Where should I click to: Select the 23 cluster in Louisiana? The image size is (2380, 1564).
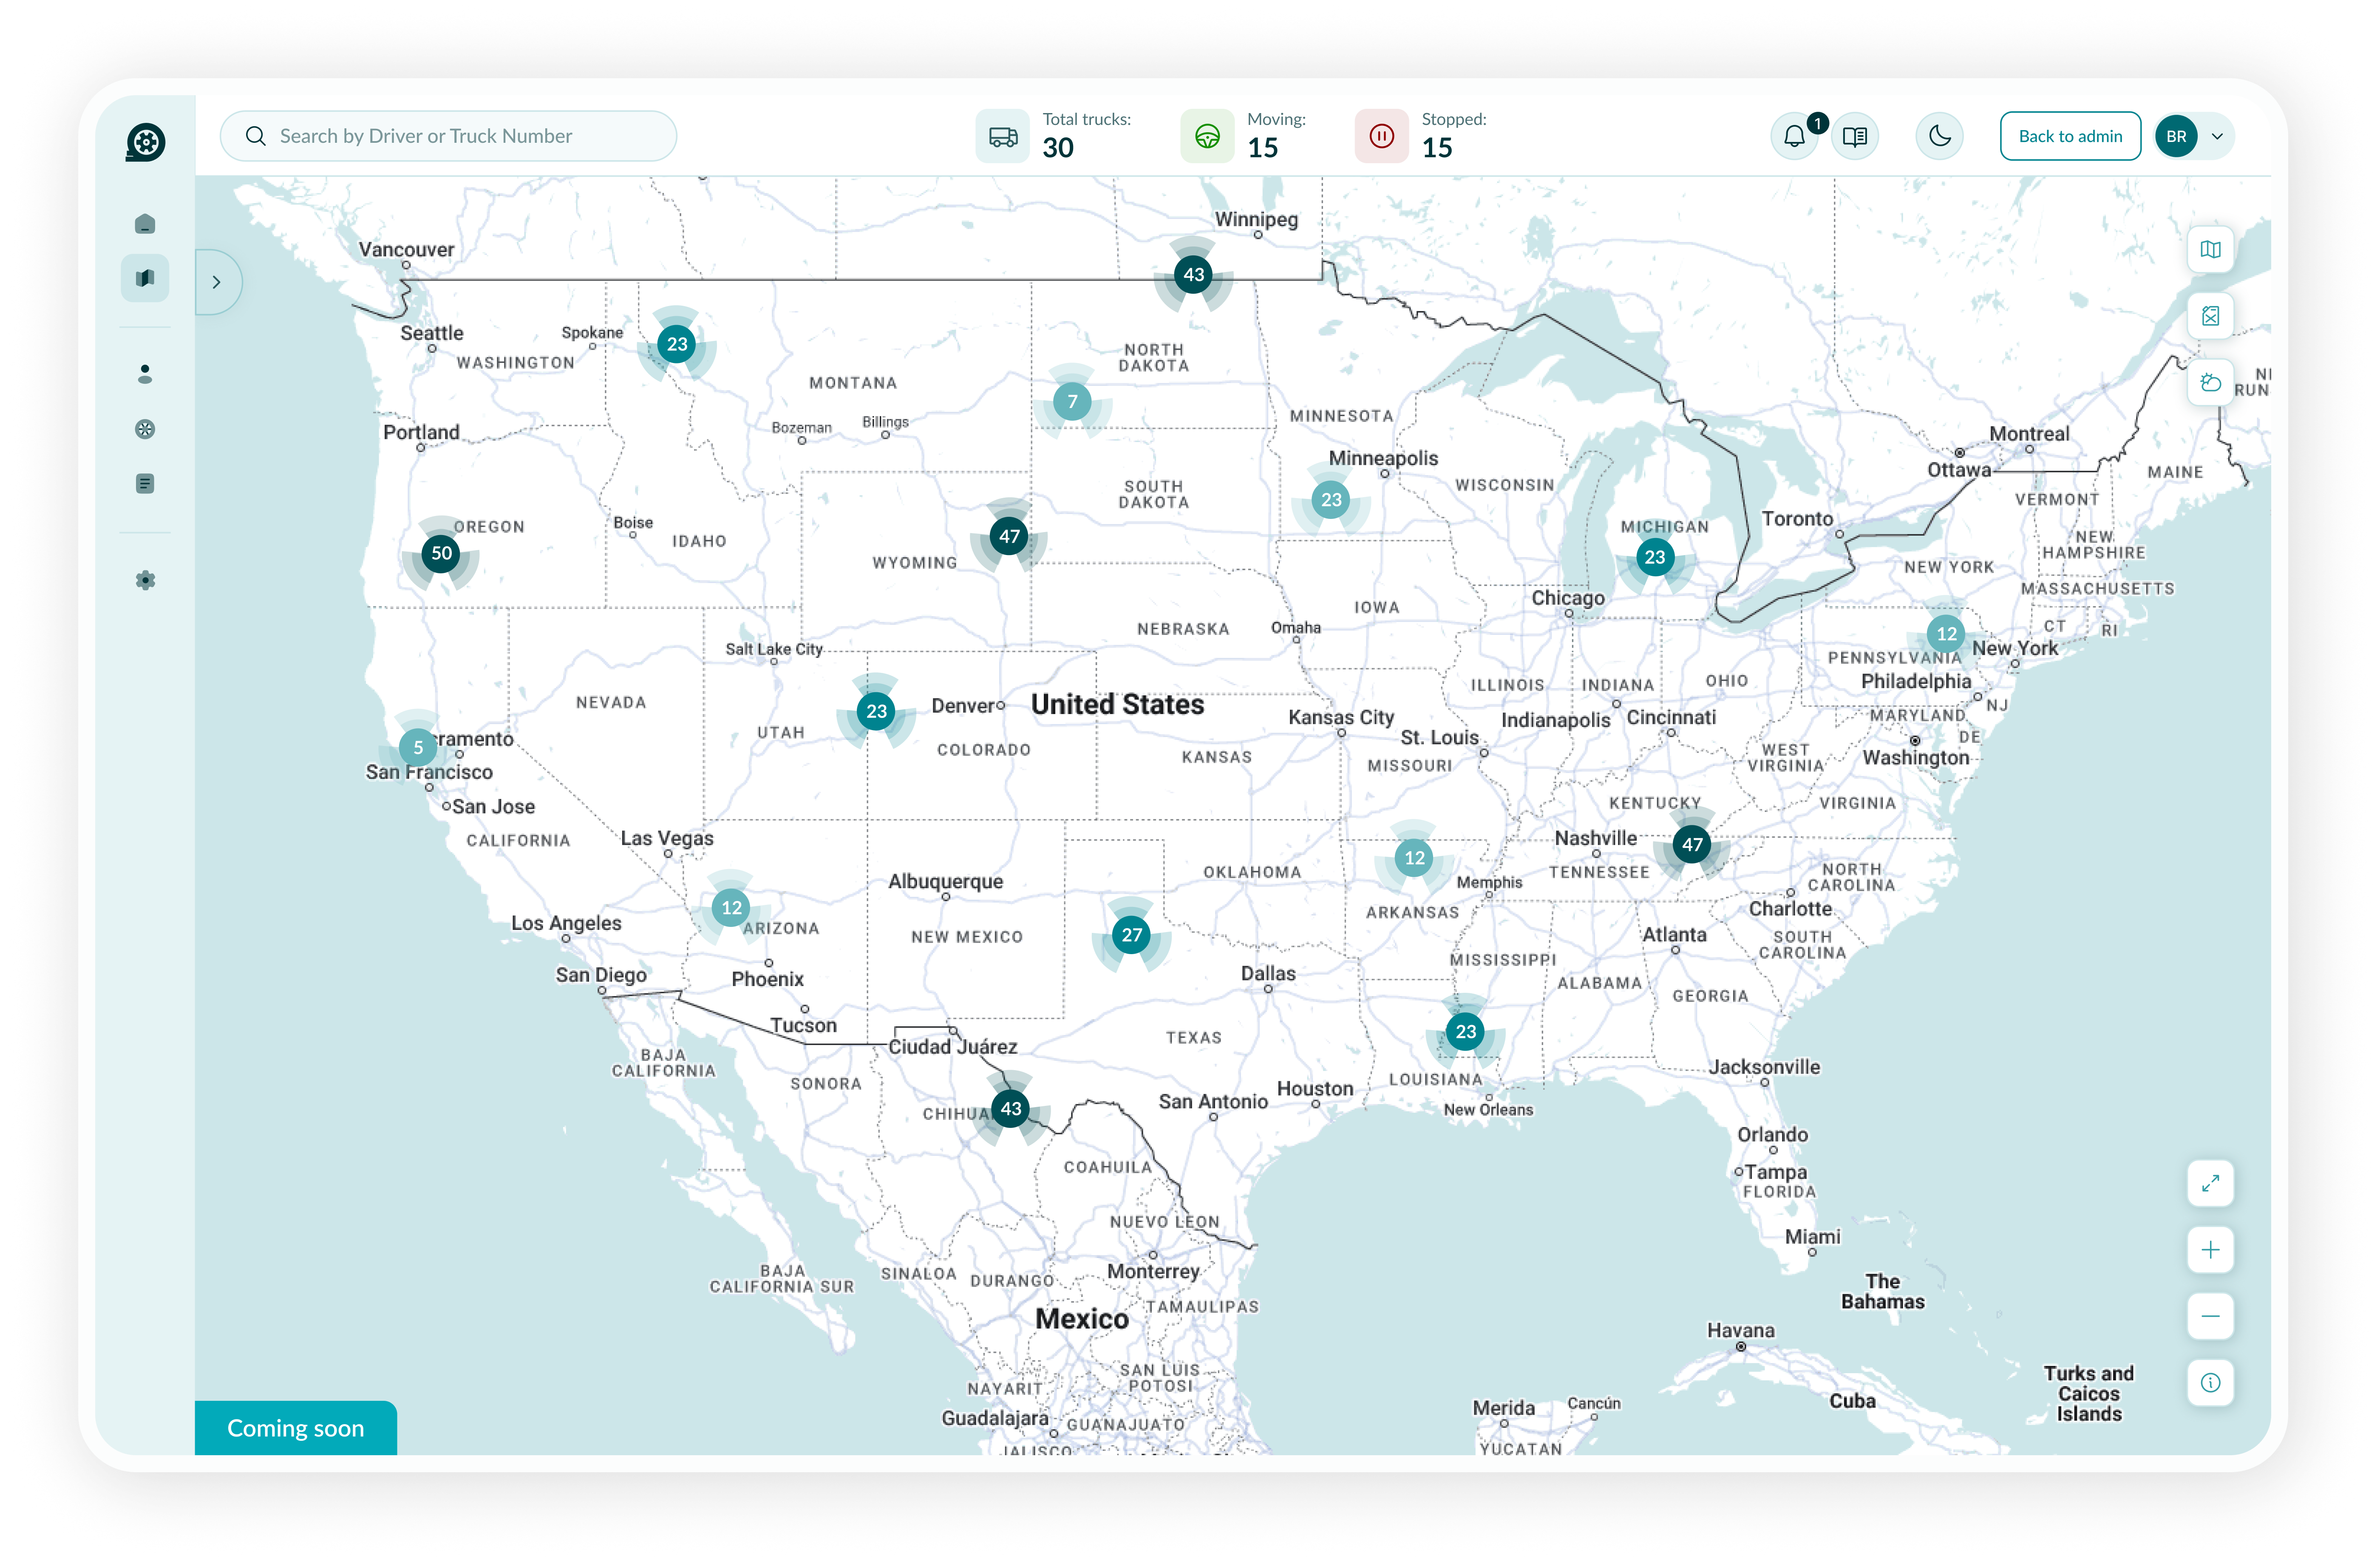pyautogui.click(x=1465, y=1031)
